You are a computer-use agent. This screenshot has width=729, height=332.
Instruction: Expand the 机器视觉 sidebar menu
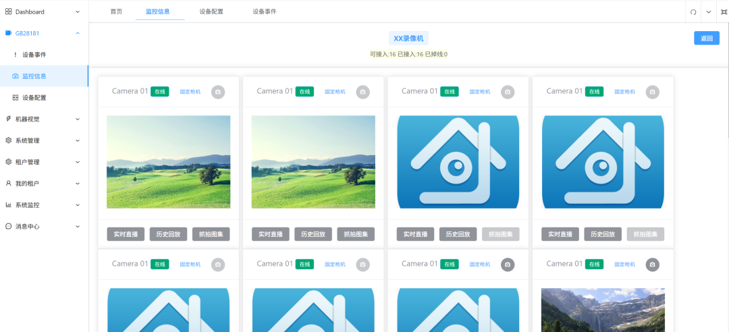click(78, 119)
